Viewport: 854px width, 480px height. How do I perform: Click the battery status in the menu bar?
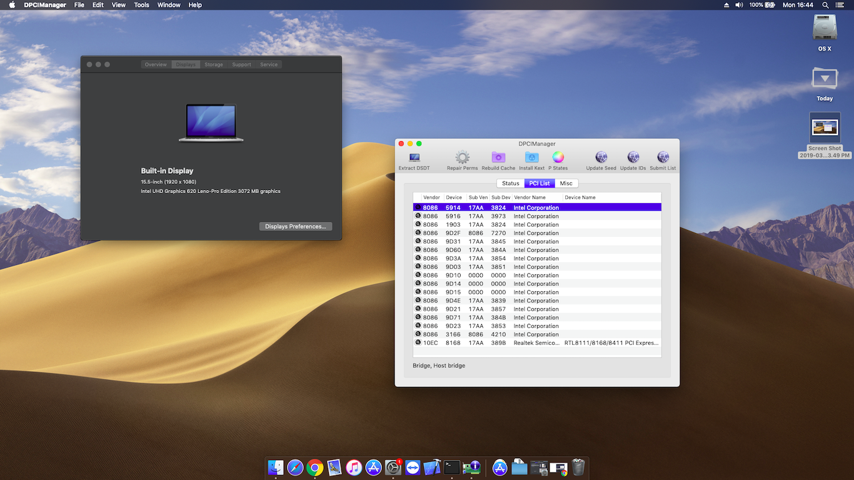pyautogui.click(x=762, y=5)
